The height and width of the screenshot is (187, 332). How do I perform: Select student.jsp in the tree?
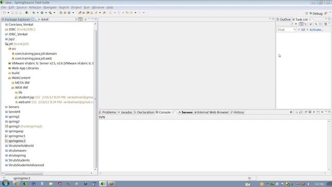point(26,97)
